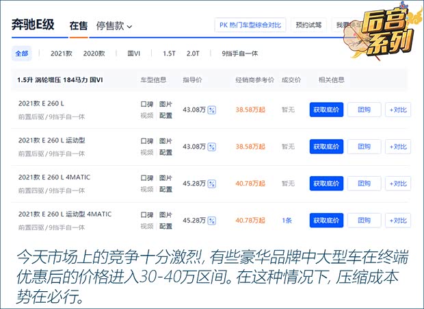Switch to the 在售 tab

pos(79,26)
